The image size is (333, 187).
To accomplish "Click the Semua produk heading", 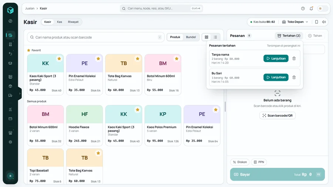I will 37,101.
